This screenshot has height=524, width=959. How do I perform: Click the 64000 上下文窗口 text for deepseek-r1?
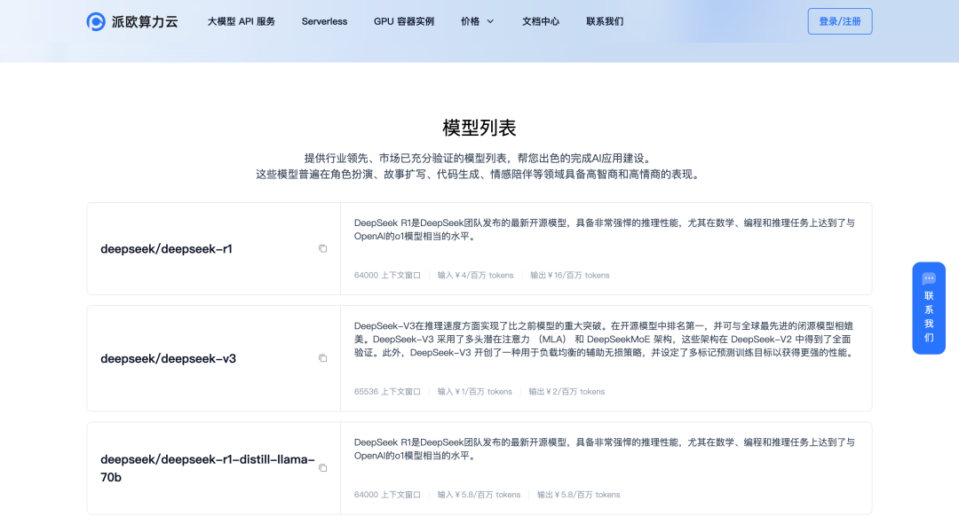(387, 276)
